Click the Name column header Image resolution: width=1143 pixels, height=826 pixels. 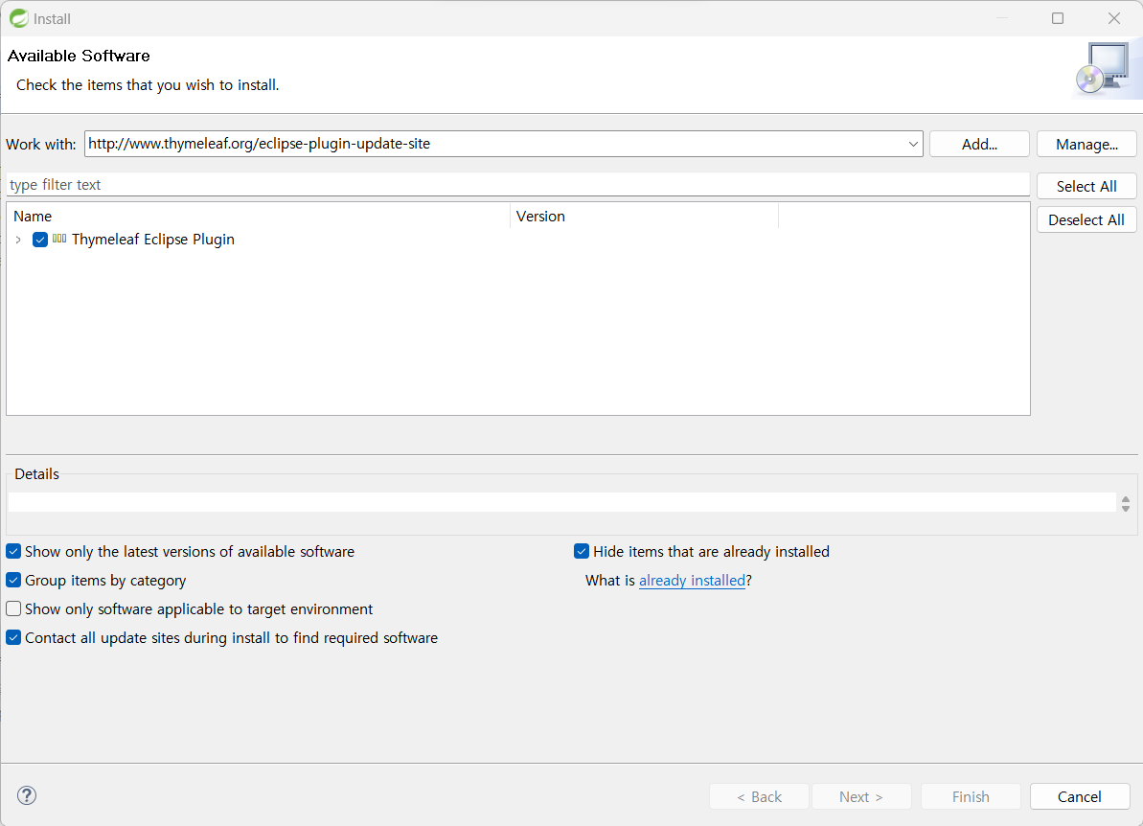point(259,217)
